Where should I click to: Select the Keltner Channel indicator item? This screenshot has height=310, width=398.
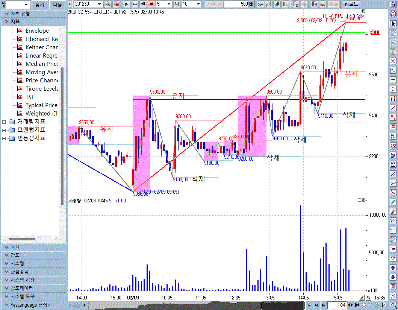pyautogui.click(x=42, y=47)
